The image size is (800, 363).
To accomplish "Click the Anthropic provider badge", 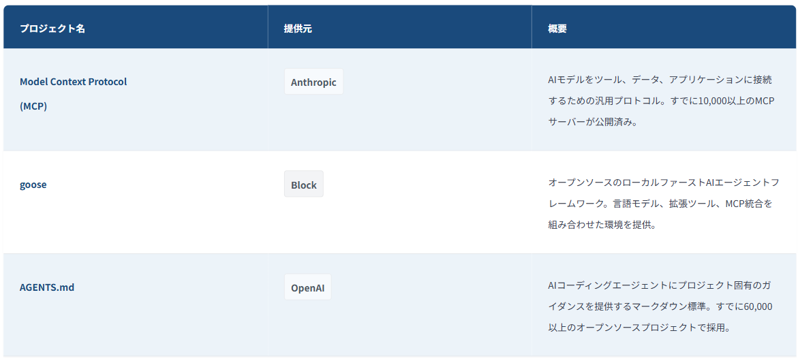I will click(x=313, y=82).
